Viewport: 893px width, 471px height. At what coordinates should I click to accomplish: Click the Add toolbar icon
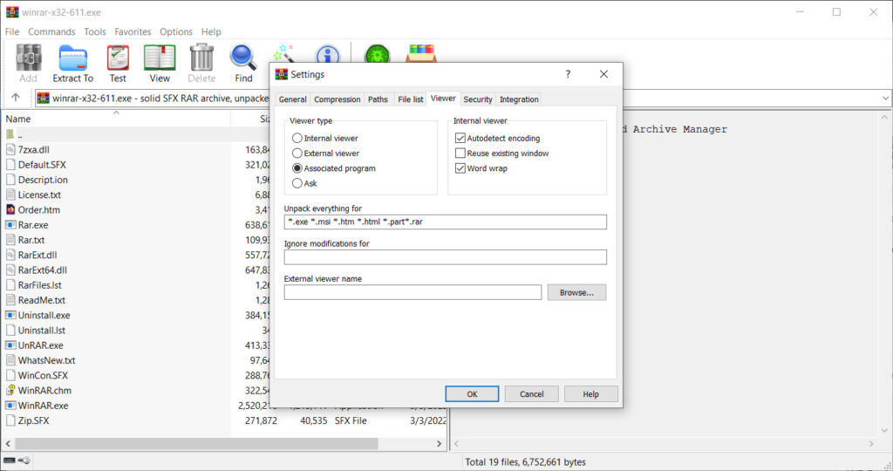coord(28,58)
